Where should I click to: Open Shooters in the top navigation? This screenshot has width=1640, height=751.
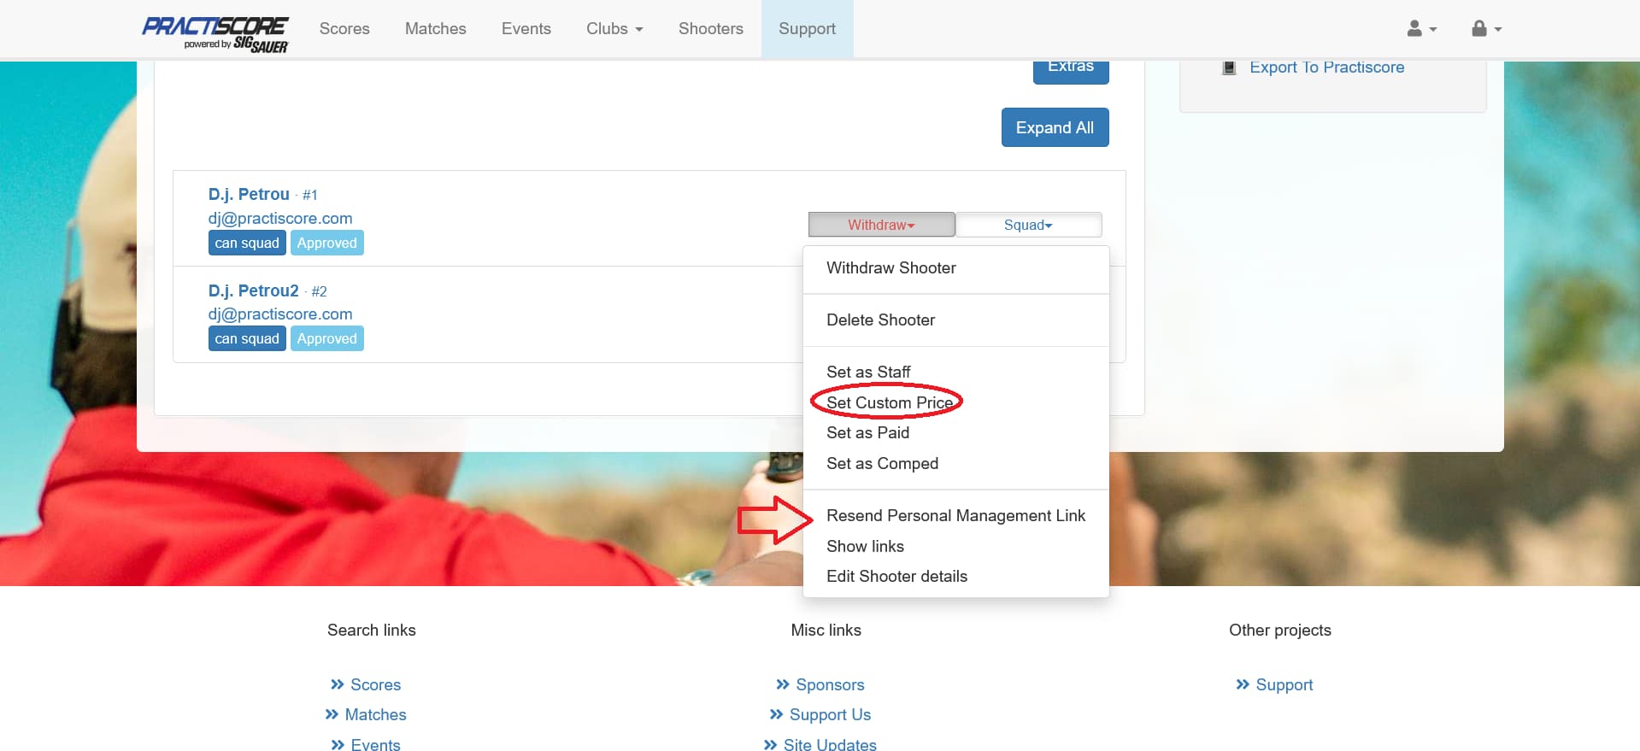point(711,29)
